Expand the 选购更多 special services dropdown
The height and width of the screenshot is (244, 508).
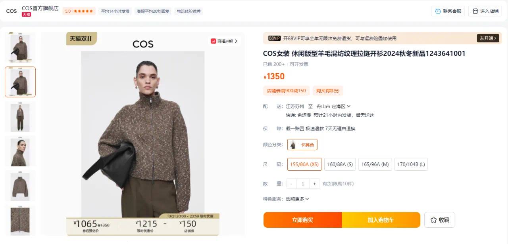coord(297,199)
